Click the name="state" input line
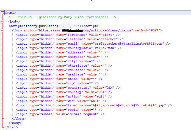This screenshot has height=130, width=191. (x=59, y=79)
